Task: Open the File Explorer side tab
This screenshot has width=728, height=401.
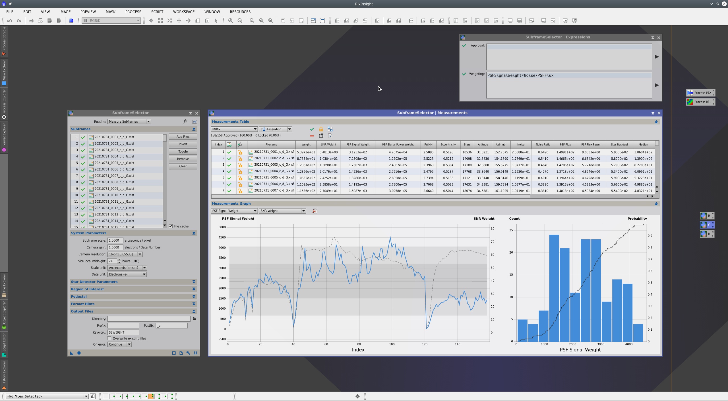Action: tap(4, 285)
